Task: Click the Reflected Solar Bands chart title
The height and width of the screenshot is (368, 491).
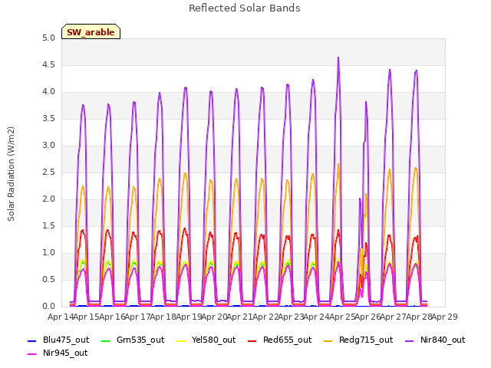Action: click(245, 8)
